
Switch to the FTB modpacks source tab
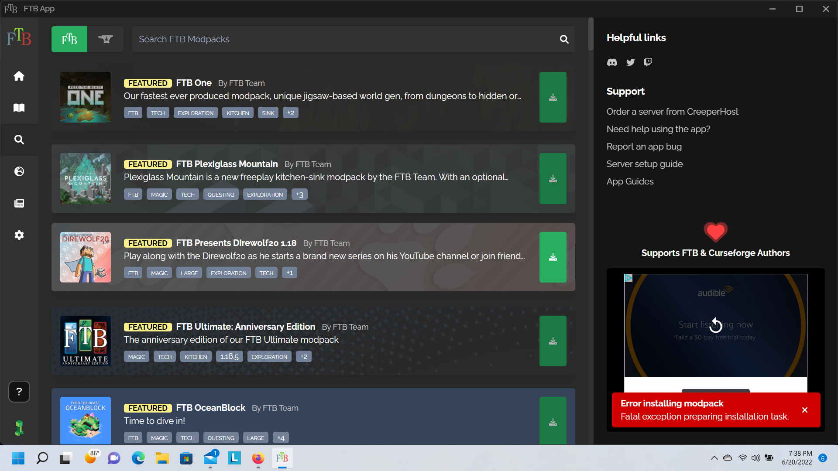(x=69, y=39)
